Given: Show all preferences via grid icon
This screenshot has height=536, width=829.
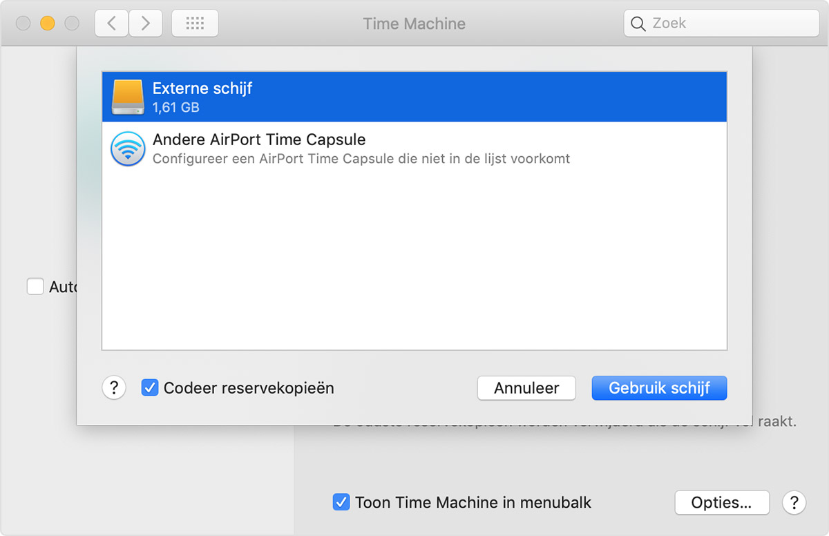Looking at the screenshot, I should (x=195, y=23).
